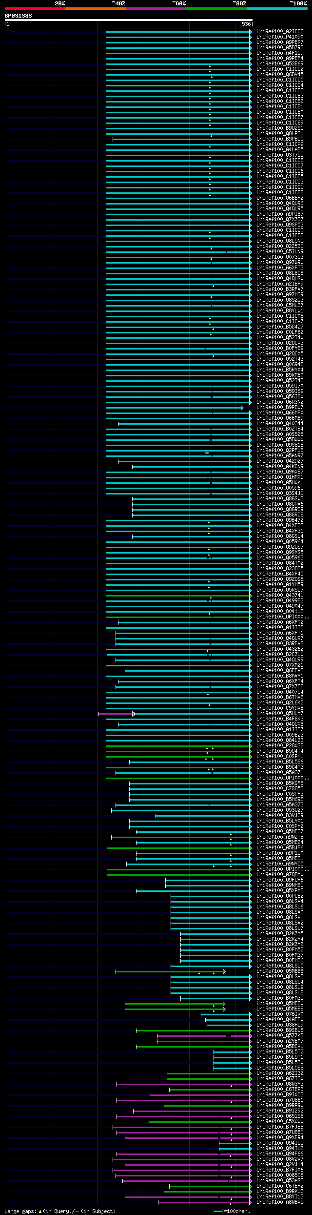Screen dimensions: 312x1215
Task: Click the red ~20% identity legend segment
Action: 35,9
